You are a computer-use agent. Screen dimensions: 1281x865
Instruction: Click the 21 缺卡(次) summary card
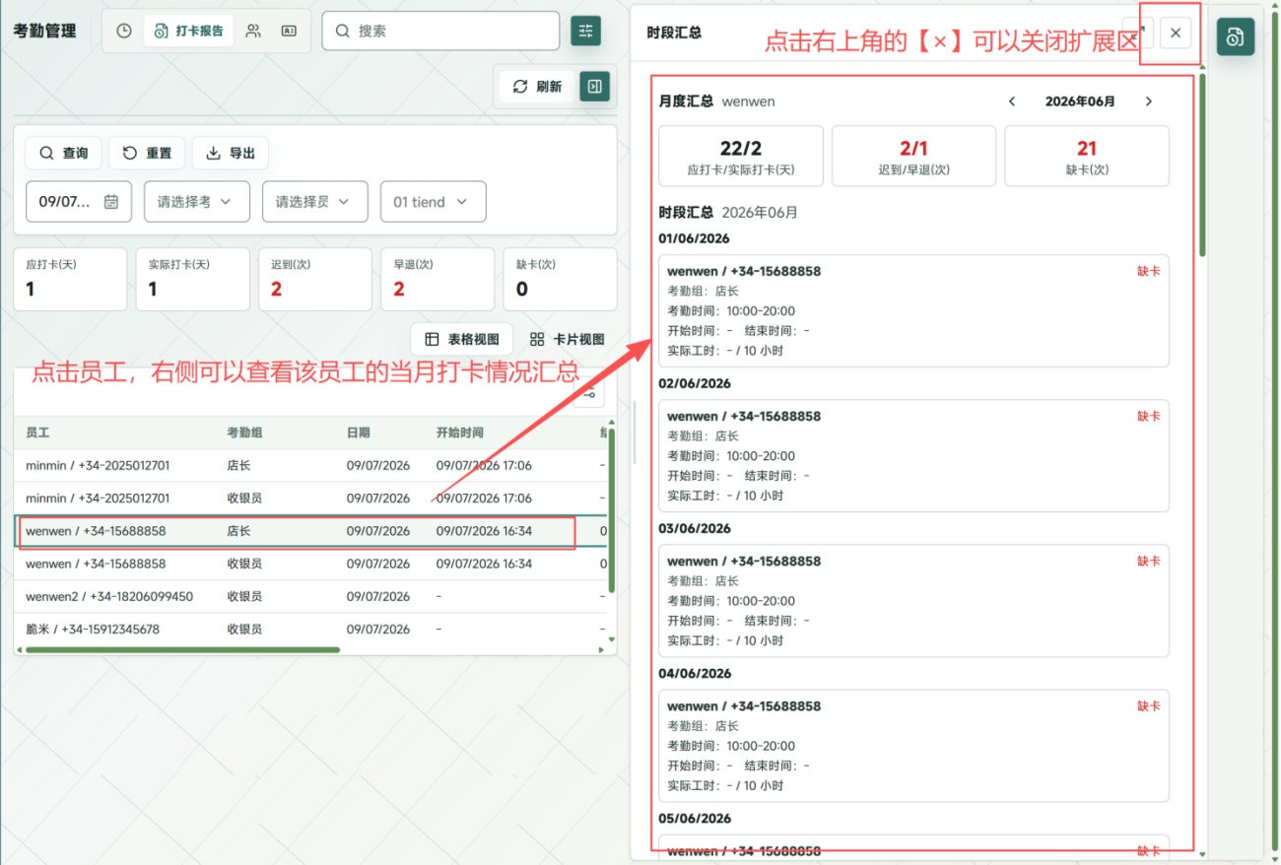click(1087, 156)
